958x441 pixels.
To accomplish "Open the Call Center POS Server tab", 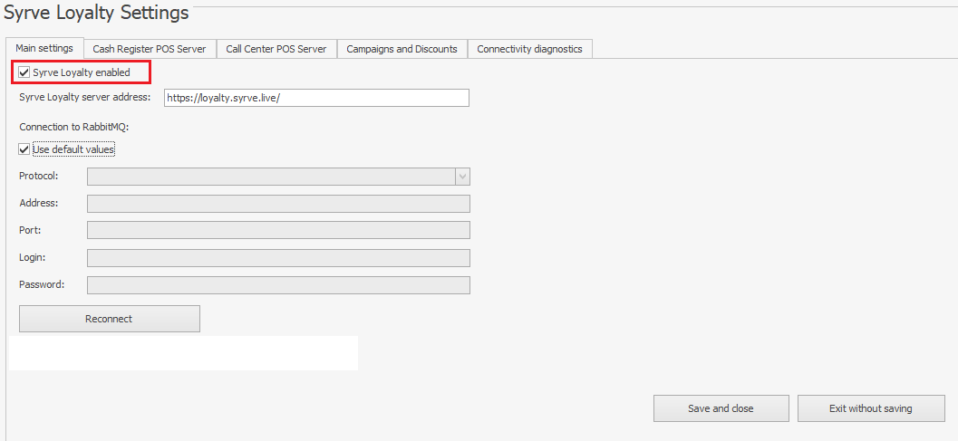I will tap(276, 49).
